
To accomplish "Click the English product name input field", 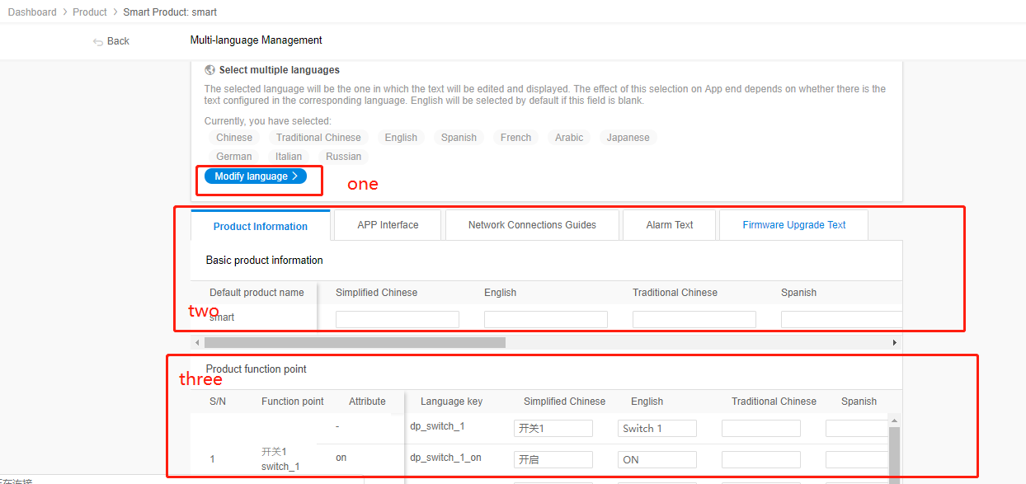I will [x=545, y=319].
